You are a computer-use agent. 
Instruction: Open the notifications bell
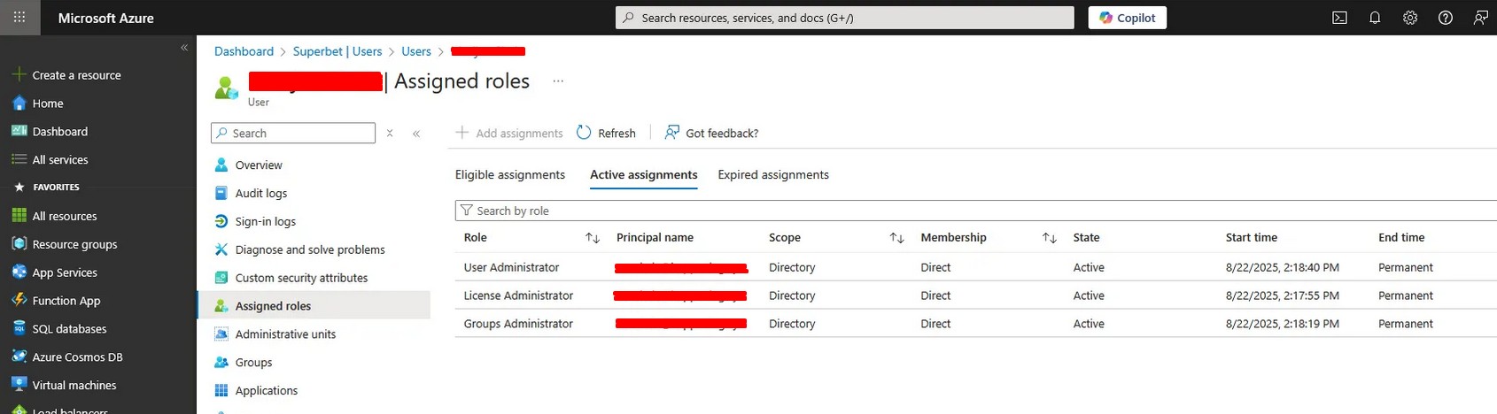[1375, 18]
